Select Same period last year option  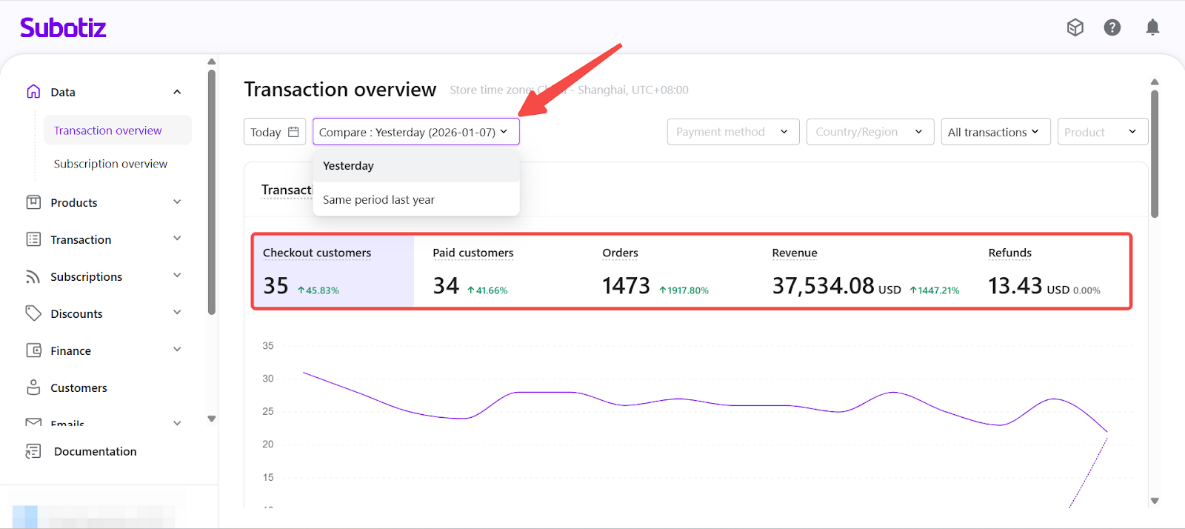(378, 200)
